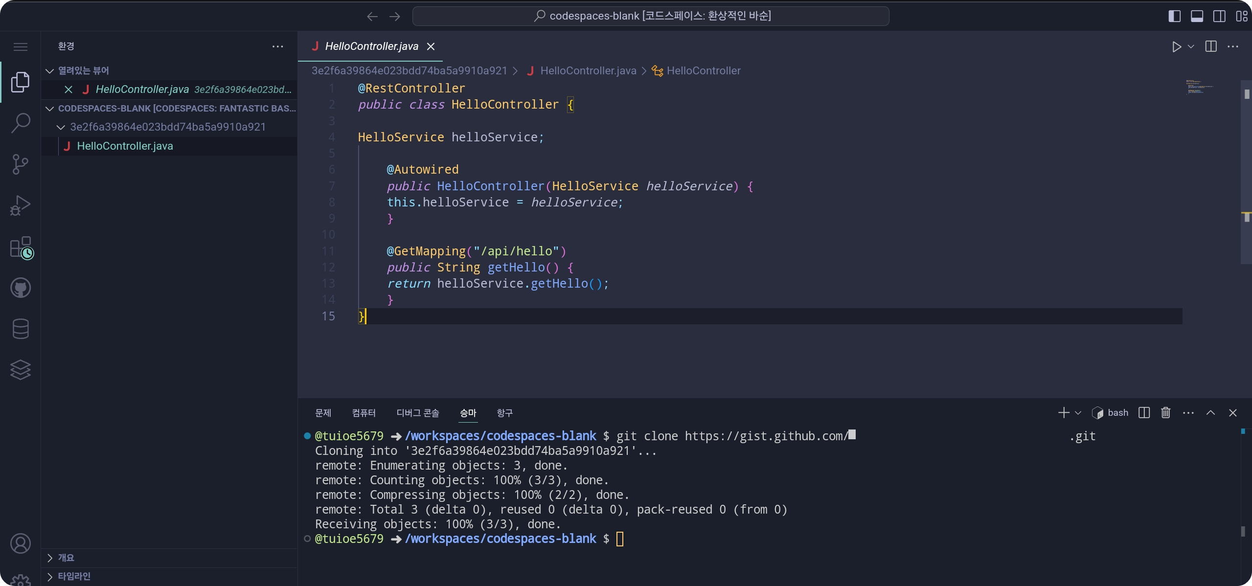Toggle the bottom panel layout button

1197,16
